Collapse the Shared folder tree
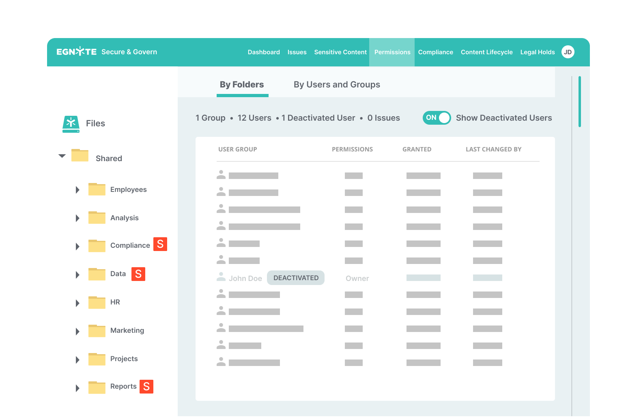The image size is (641, 417). [x=62, y=156]
